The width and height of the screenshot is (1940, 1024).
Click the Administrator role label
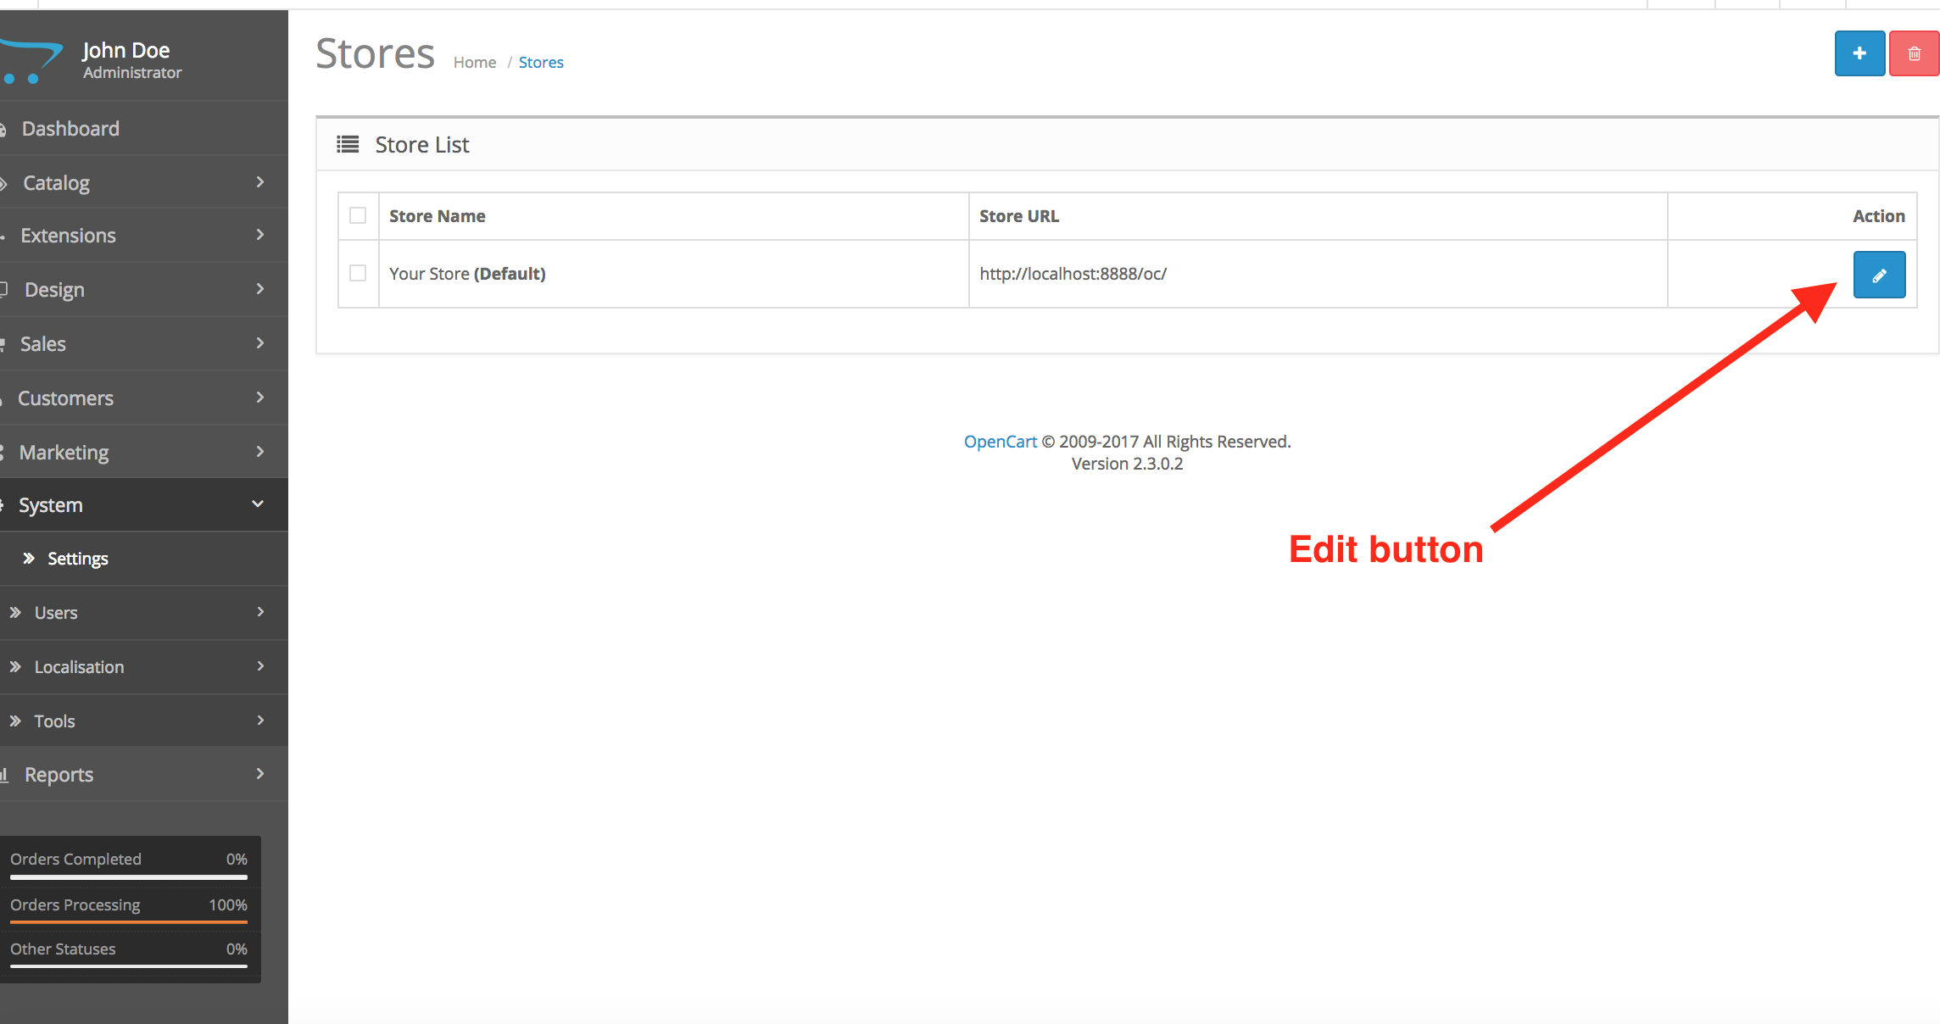pyautogui.click(x=132, y=73)
